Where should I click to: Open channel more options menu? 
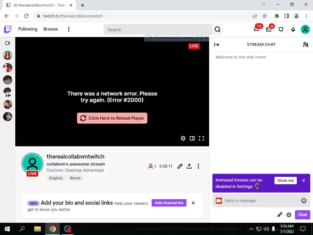(198, 166)
